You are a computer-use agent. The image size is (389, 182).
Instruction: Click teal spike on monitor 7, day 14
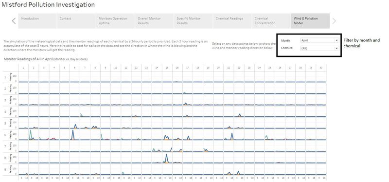[x=154, y=150]
